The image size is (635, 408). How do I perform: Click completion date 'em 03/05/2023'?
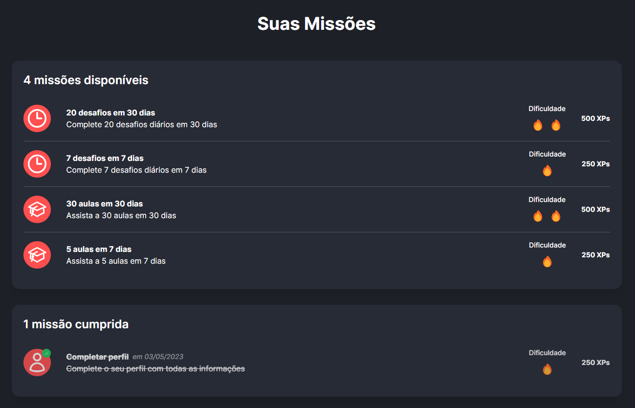[158, 357]
